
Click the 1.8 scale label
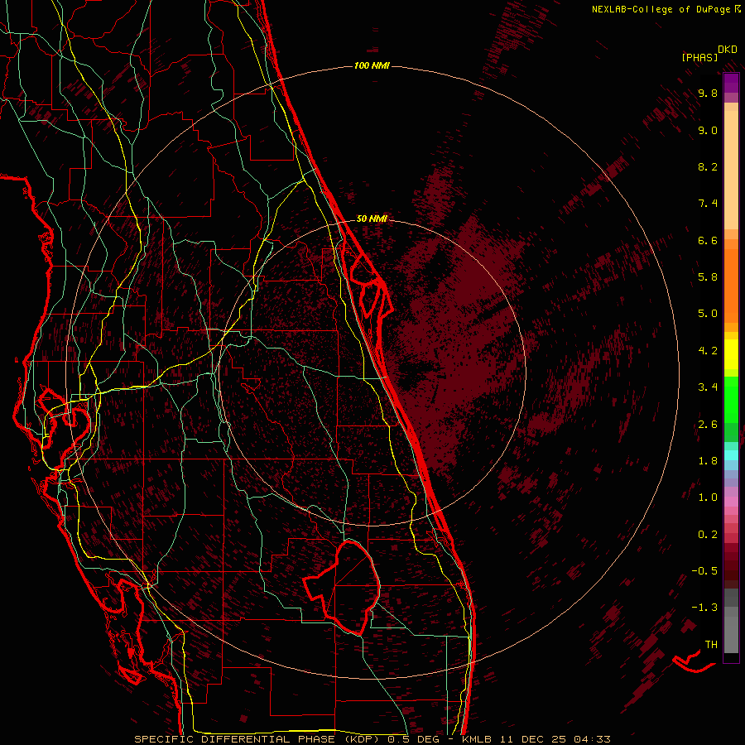(x=708, y=461)
